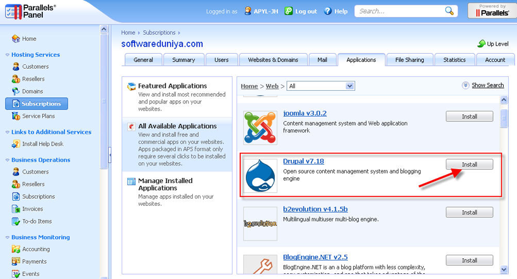517x279 pixels.
Task: Open the Account tab
Action: [495, 60]
